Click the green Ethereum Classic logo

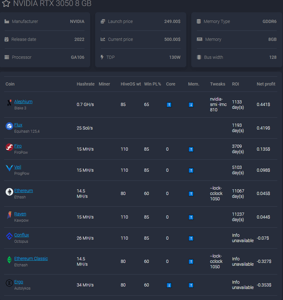click(x=9, y=260)
